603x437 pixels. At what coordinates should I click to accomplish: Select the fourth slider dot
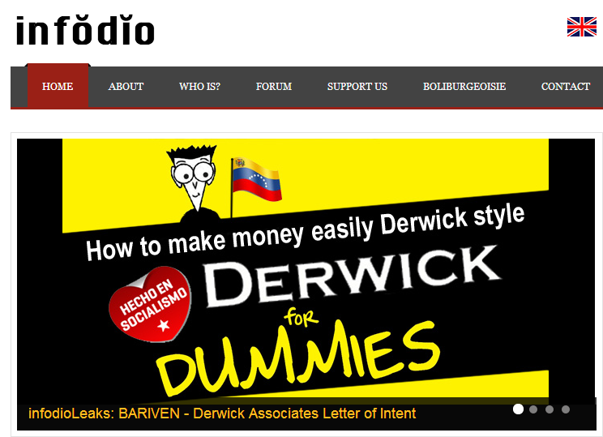(566, 409)
